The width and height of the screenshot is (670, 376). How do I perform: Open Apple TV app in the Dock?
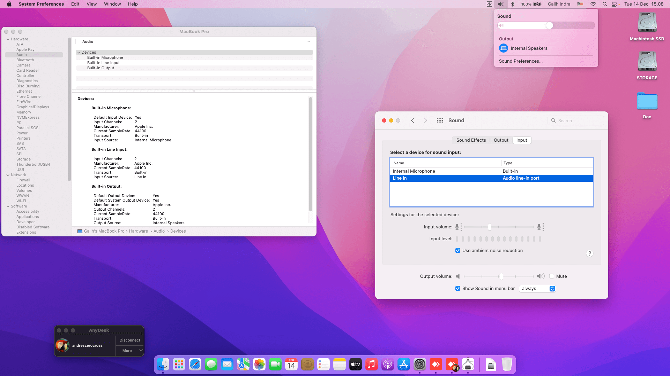(356, 364)
